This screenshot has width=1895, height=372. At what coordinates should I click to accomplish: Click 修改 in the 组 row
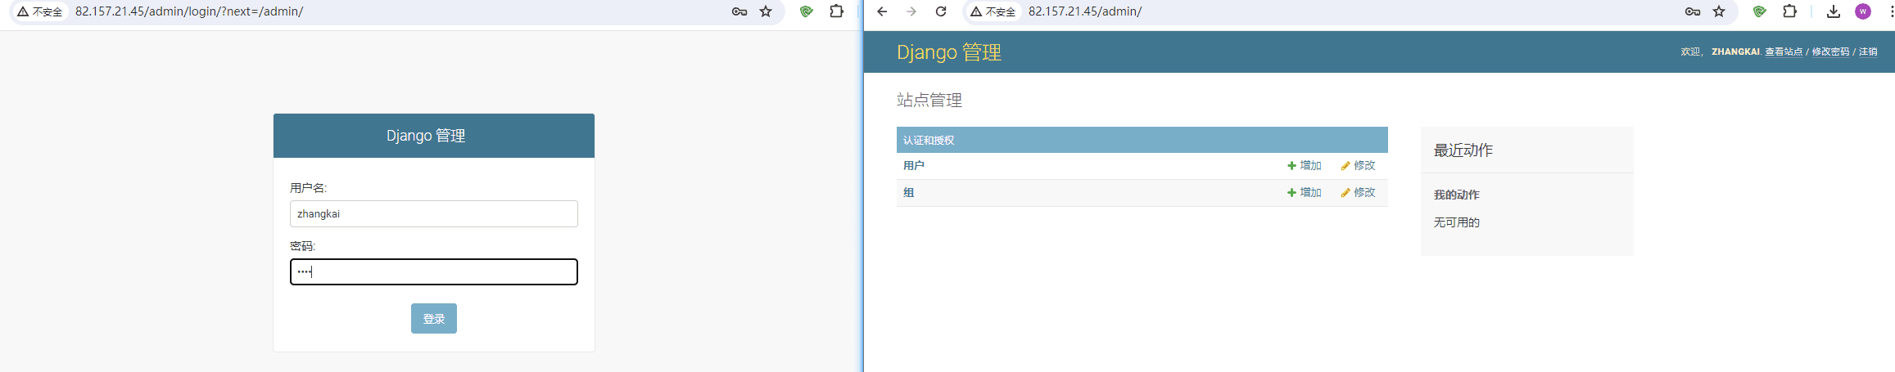[x=1358, y=193]
